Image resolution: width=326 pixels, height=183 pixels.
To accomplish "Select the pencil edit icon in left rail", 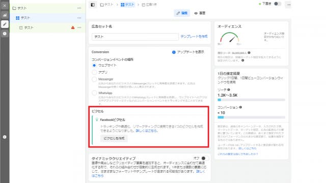I will tap(5, 24).
